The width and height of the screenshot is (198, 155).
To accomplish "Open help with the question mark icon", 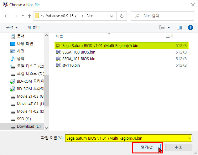I will 190,27.
